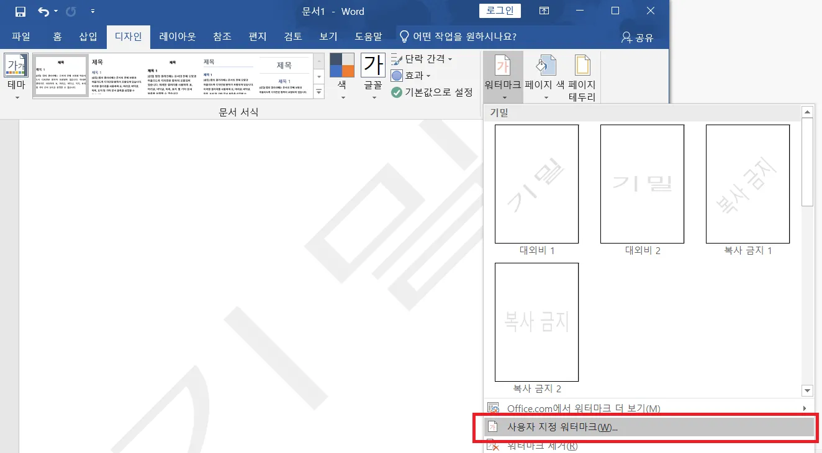Open the 도움말 tab
Viewport: 822px width, 453px height.
(369, 37)
